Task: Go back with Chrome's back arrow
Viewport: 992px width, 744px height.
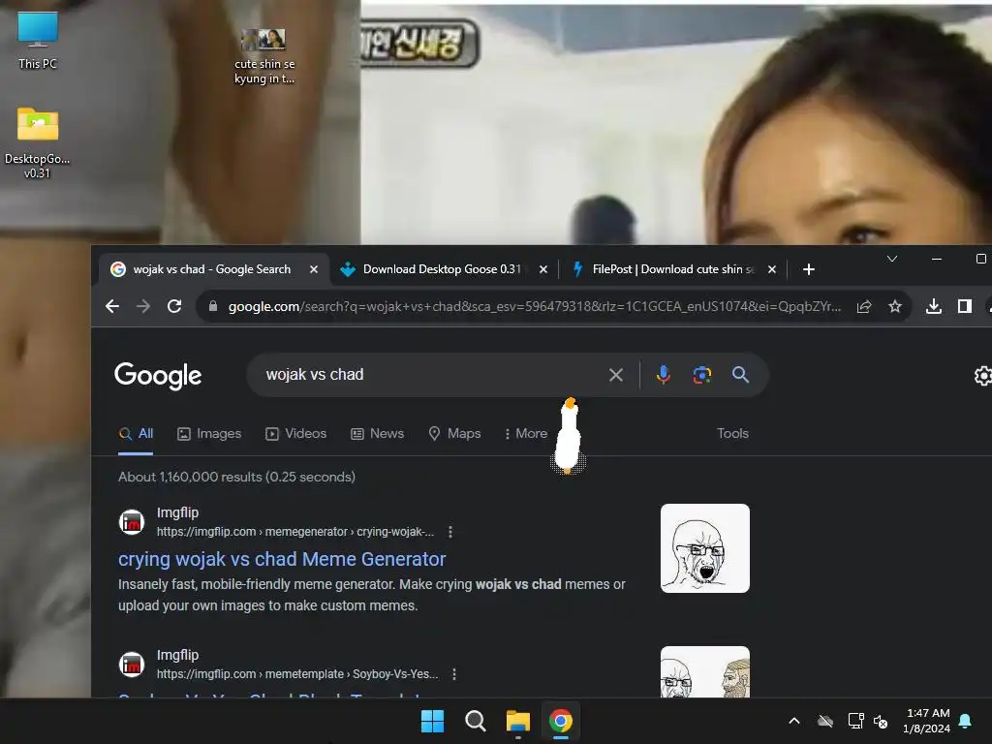Action: pos(112,307)
